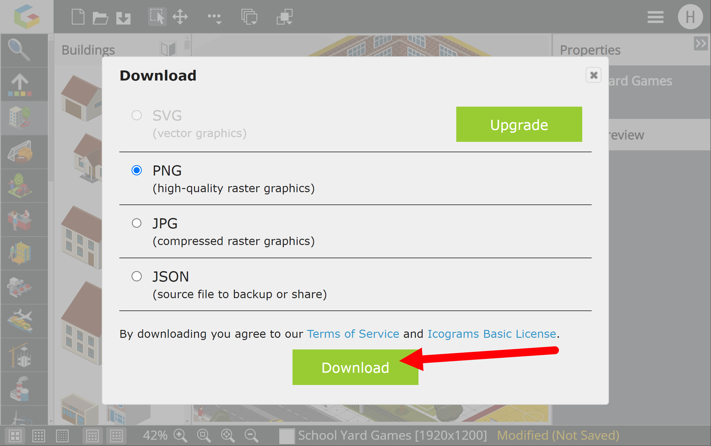Open the hamburger main menu
The width and height of the screenshot is (711, 446).
tap(655, 17)
